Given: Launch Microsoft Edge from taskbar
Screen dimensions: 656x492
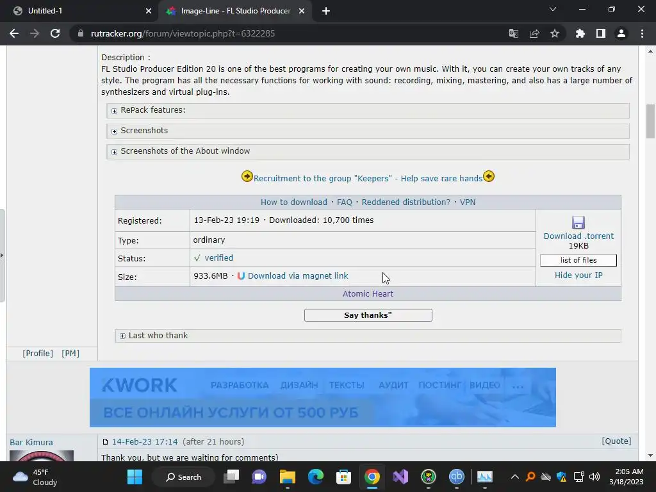Looking at the screenshot, I should point(316,477).
